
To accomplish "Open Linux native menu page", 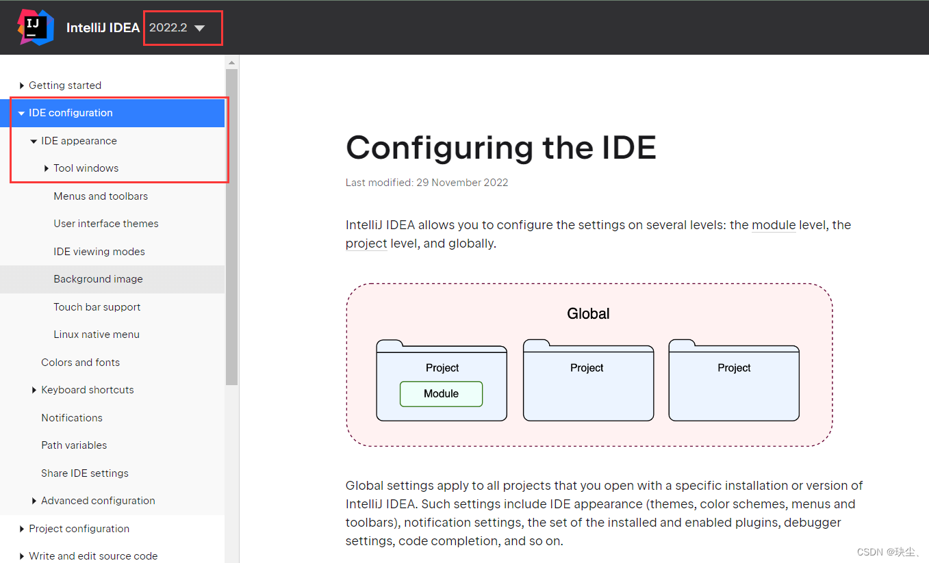I will tap(97, 335).
